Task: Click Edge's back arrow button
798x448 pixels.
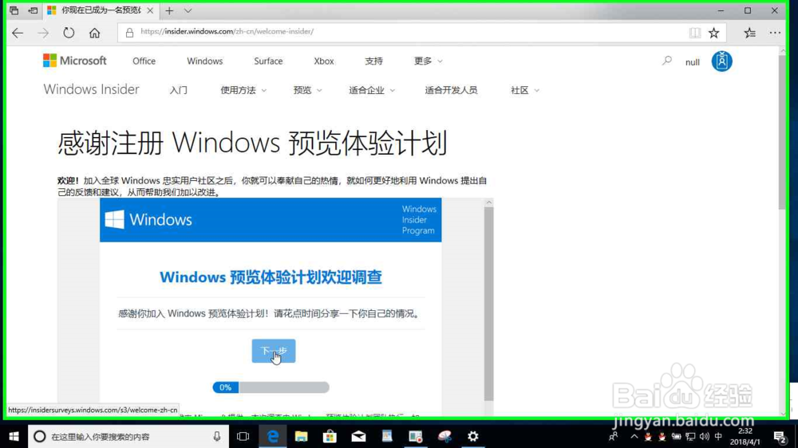Action: coord(18,33)
